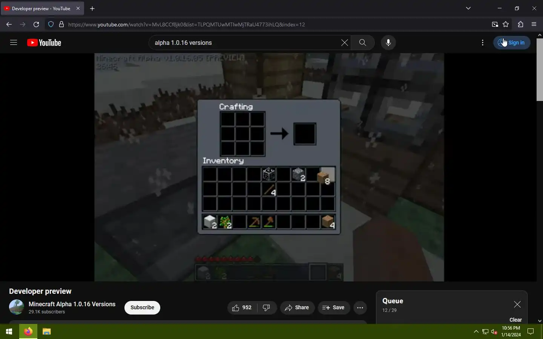Go back in browser history
Image resolution: width=543 pixels, height=339 pixels.
click(9, 24)
